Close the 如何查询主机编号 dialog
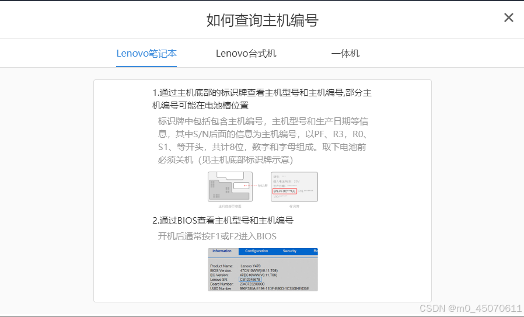This screenshot has width=524, height=317. pos(509,18)
